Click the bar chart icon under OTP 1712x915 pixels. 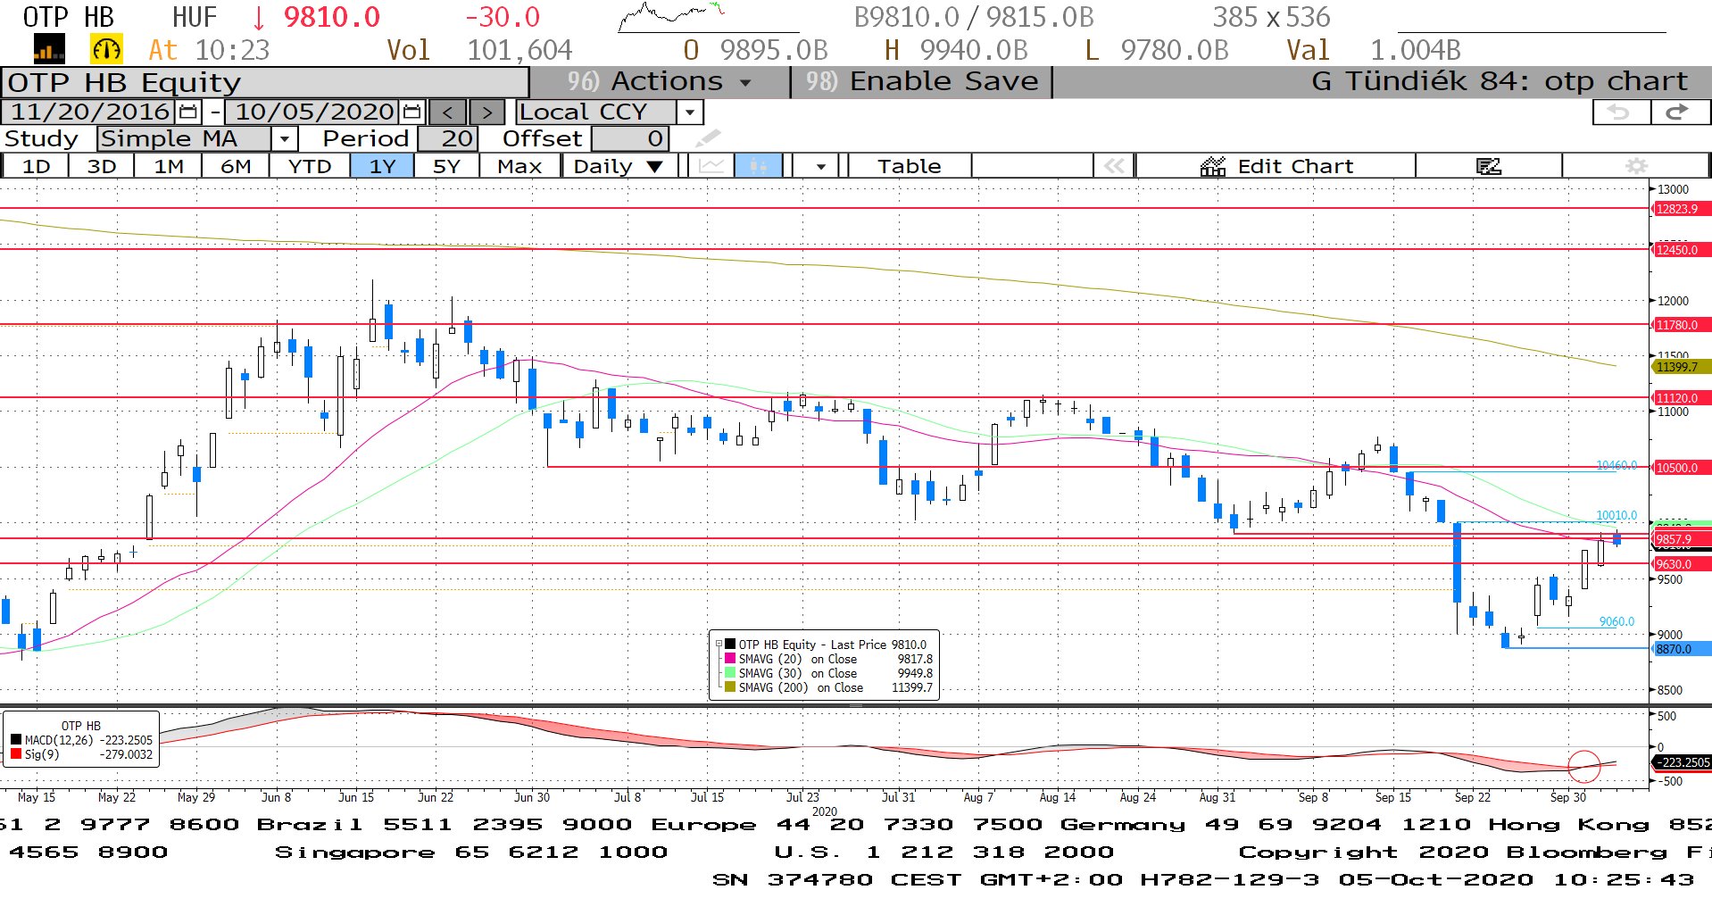(49, 49)
